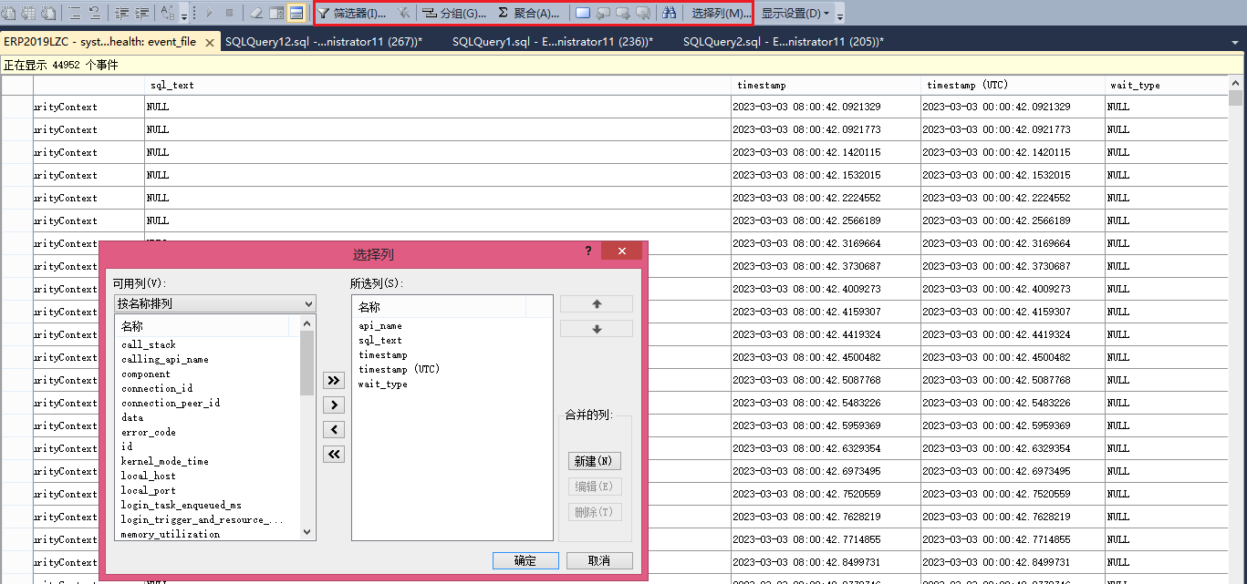Click the move-all-left double arrow button
The height and width of the screenshot is (584, 1247).
335,455
